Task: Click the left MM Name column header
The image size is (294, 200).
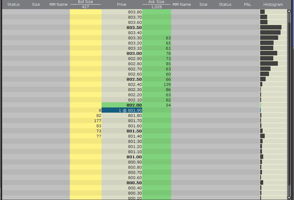Action: pos(58,4)
